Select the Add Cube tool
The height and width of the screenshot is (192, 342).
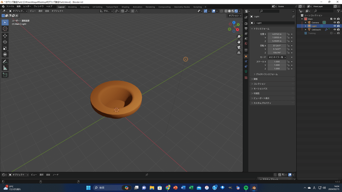(x=5, y=75)
